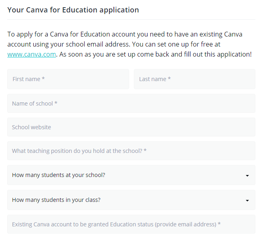Click the How many students in your class label
This screenshot has width=263, height=238.
click(56, 200)
